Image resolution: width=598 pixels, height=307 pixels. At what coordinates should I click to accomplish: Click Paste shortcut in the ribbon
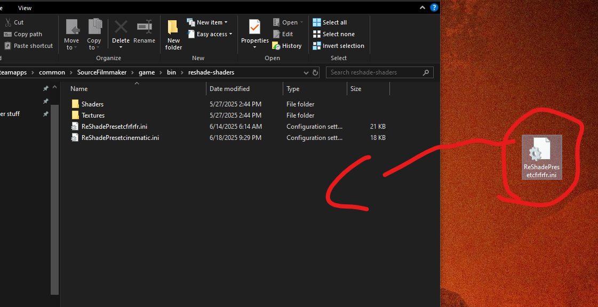tap(28, 46)
